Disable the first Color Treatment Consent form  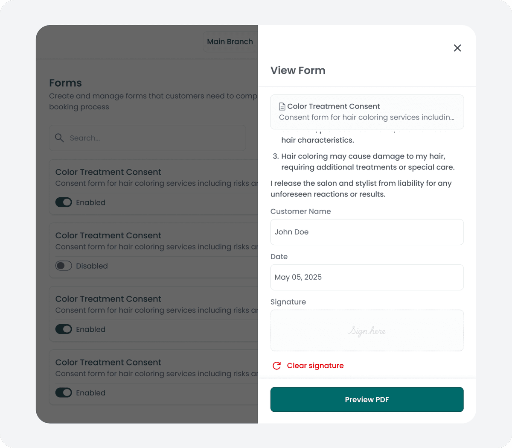point(64,202)
